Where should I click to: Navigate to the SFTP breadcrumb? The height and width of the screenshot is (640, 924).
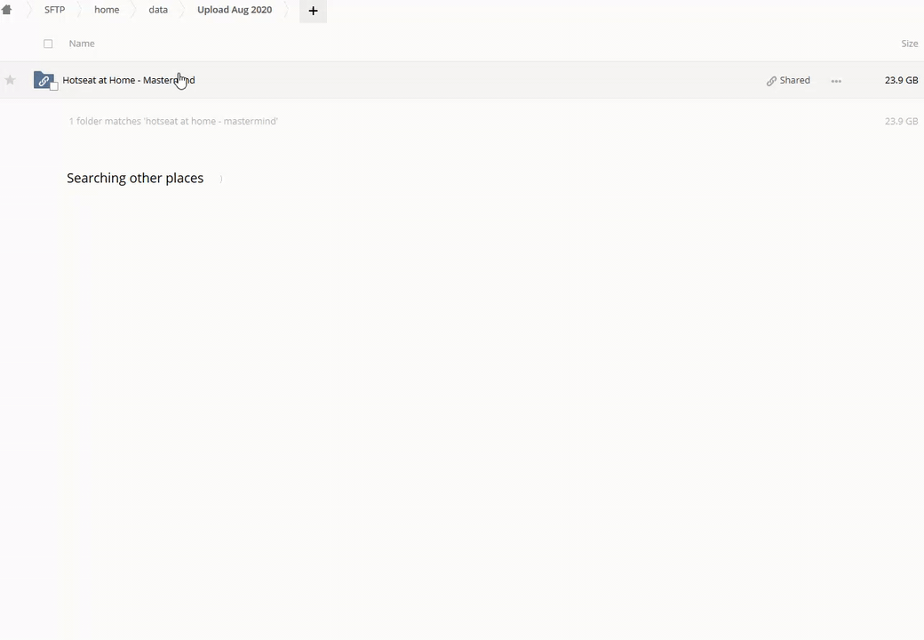click(x=55, y=10)
